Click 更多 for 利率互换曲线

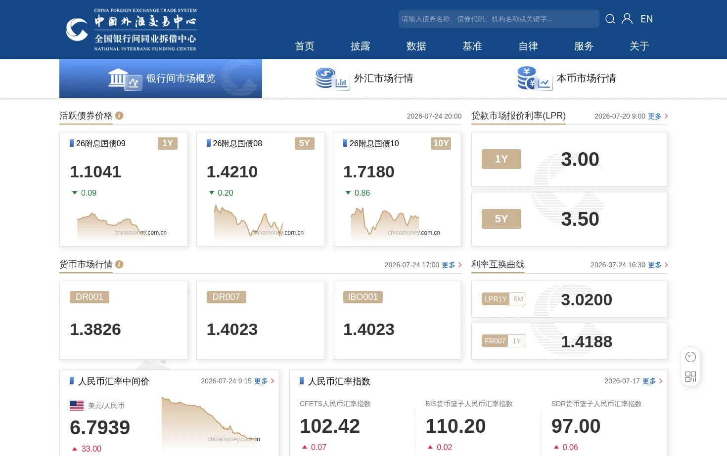pos(658,265)
